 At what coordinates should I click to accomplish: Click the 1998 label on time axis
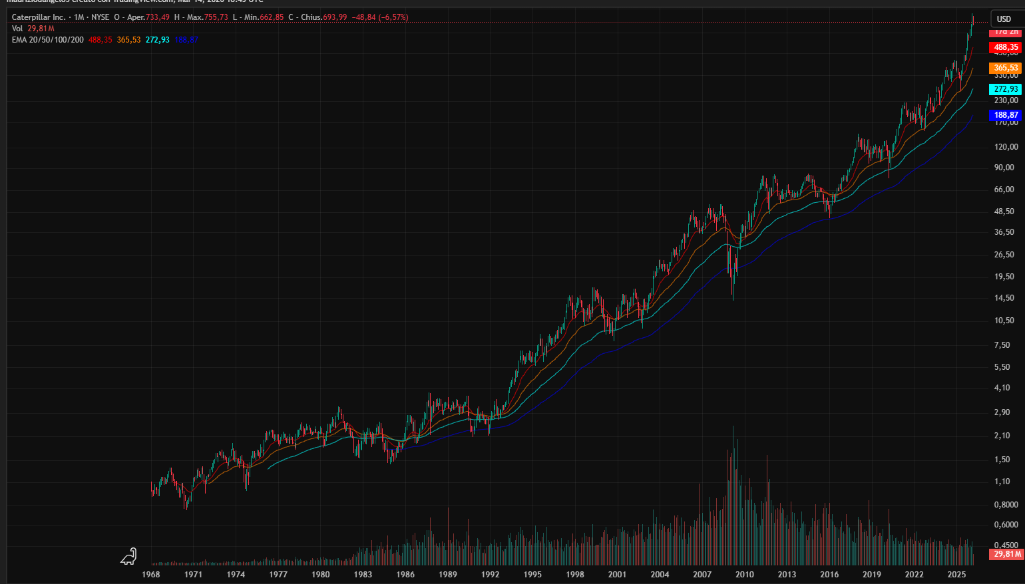(575, 575)
